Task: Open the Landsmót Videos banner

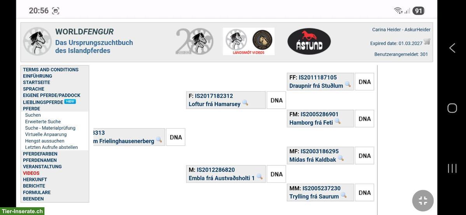Action: (248, 41)
